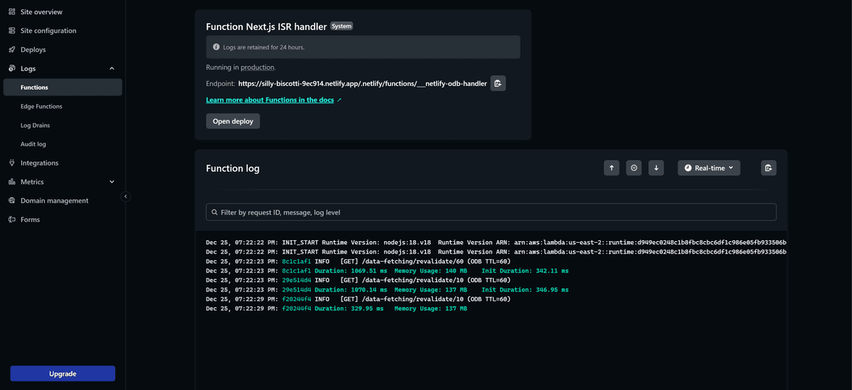Open Log Drains page
This screenshot has width=852, height=390.
(x=35, y=125)
